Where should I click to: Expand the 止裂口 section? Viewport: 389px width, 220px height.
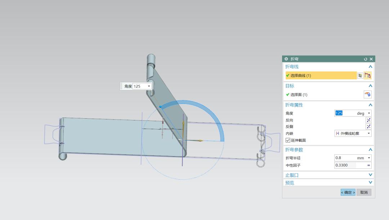(x=370, y=175)
